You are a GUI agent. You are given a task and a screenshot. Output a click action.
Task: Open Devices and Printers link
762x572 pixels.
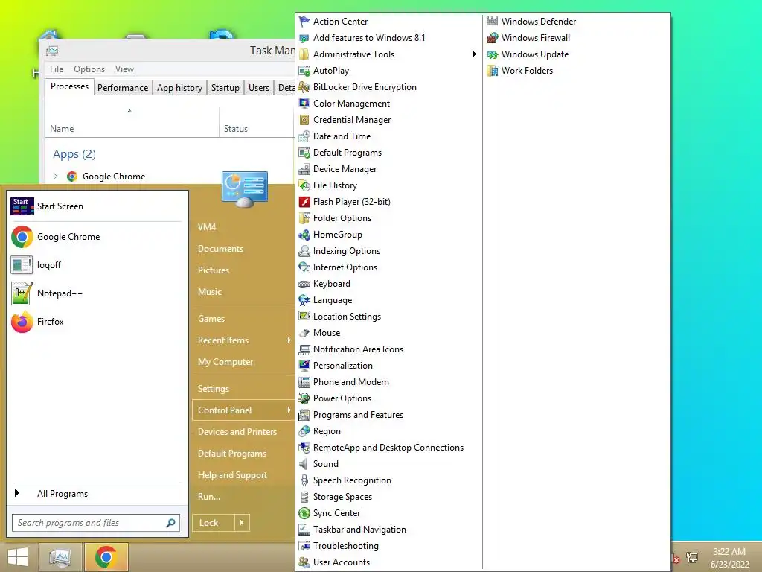click(x=237, y=431)
